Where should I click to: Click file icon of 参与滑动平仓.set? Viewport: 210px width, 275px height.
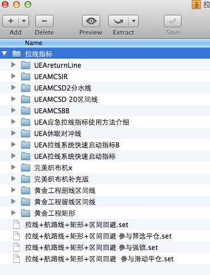click(x=17, y=258)
